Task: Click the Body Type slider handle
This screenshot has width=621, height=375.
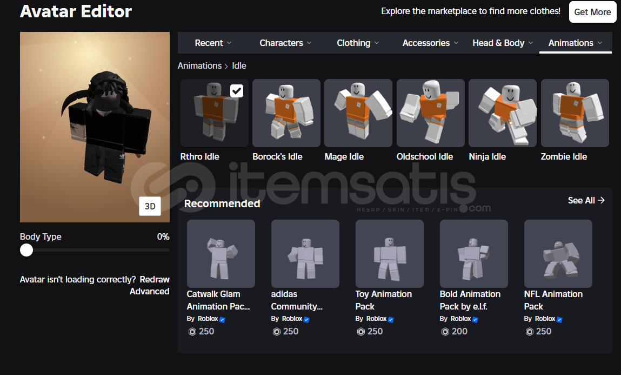Action: [26, 250]
